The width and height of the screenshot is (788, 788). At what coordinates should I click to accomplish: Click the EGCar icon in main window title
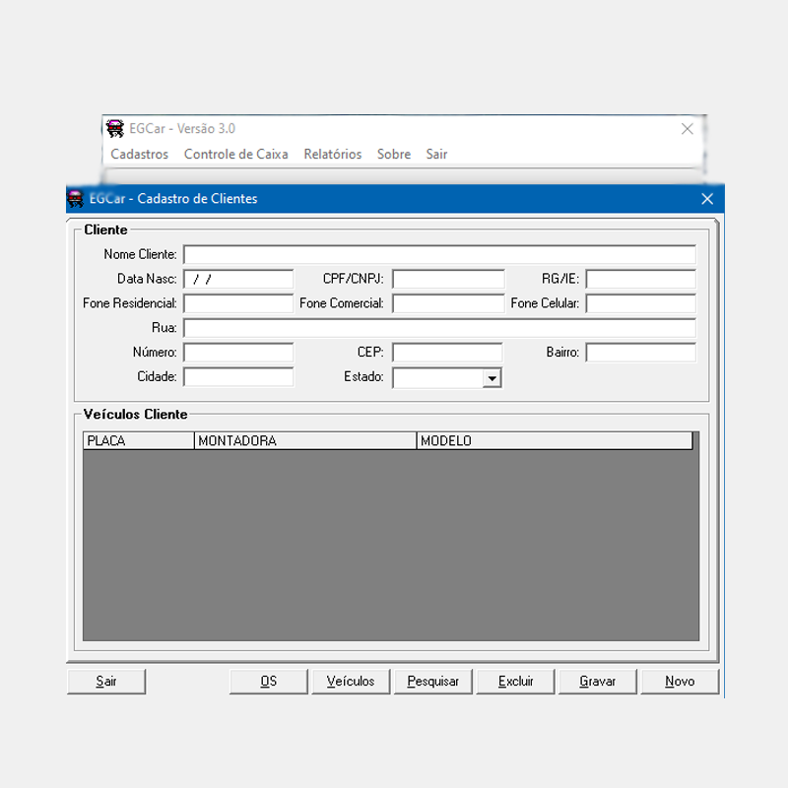115,129
